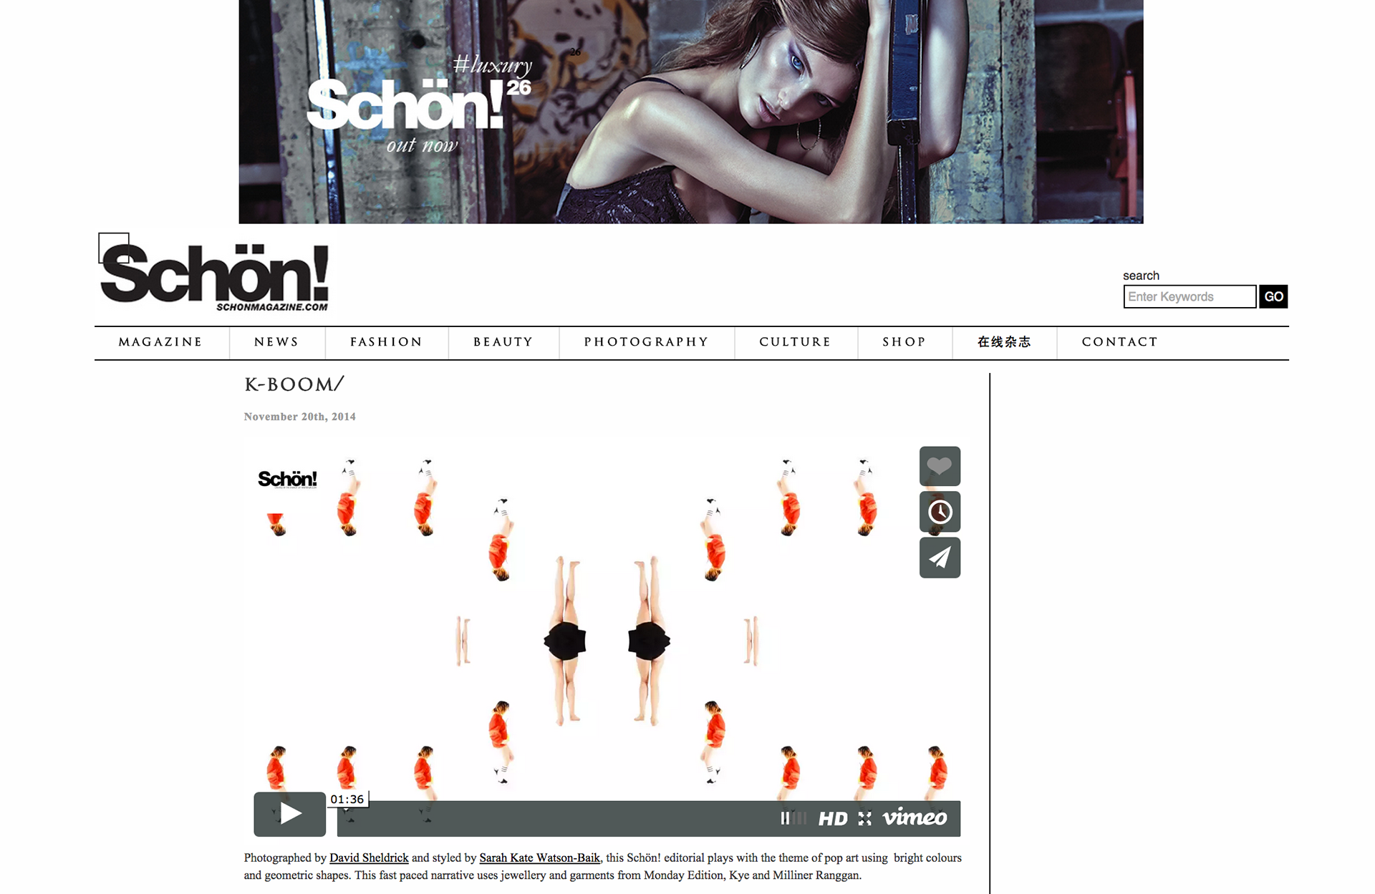Screen dimensions: 1375x894
Task: Open fullscreen mode in the video player
Action: point(865,818)
